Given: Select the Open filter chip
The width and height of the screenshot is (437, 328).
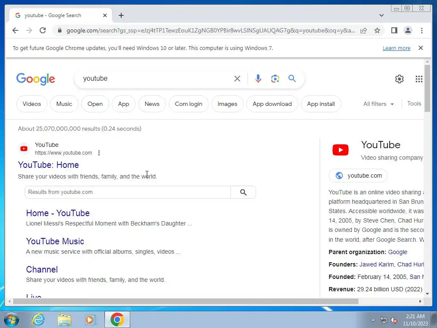Looking at the screenshot, I should click(x=95, y=104).
